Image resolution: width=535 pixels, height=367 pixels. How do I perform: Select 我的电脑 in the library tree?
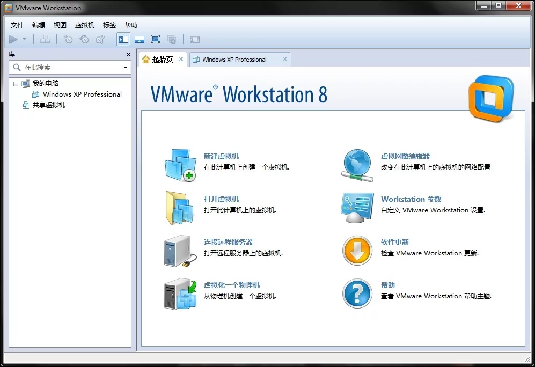(46, 84)
